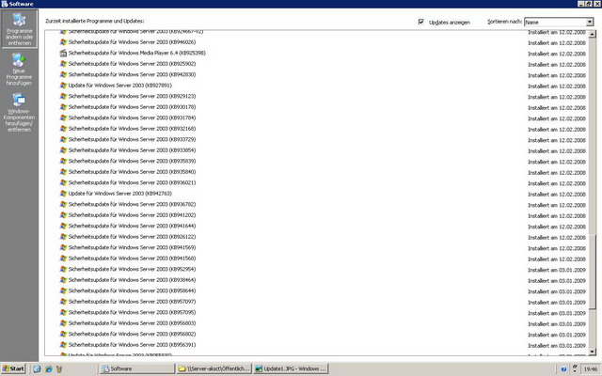
Task: Click the flag icon of Update KB942763
Action: click(63, 194)
